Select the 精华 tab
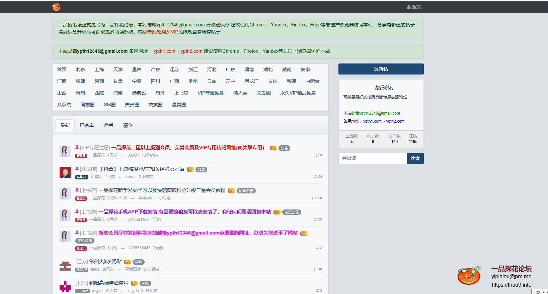This screenshot has width=548, height=294. [128, 125]
